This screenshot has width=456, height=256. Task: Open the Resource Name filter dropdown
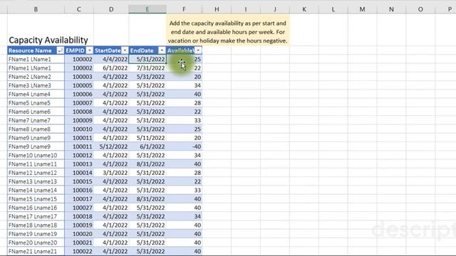click(x=60, y=50)
